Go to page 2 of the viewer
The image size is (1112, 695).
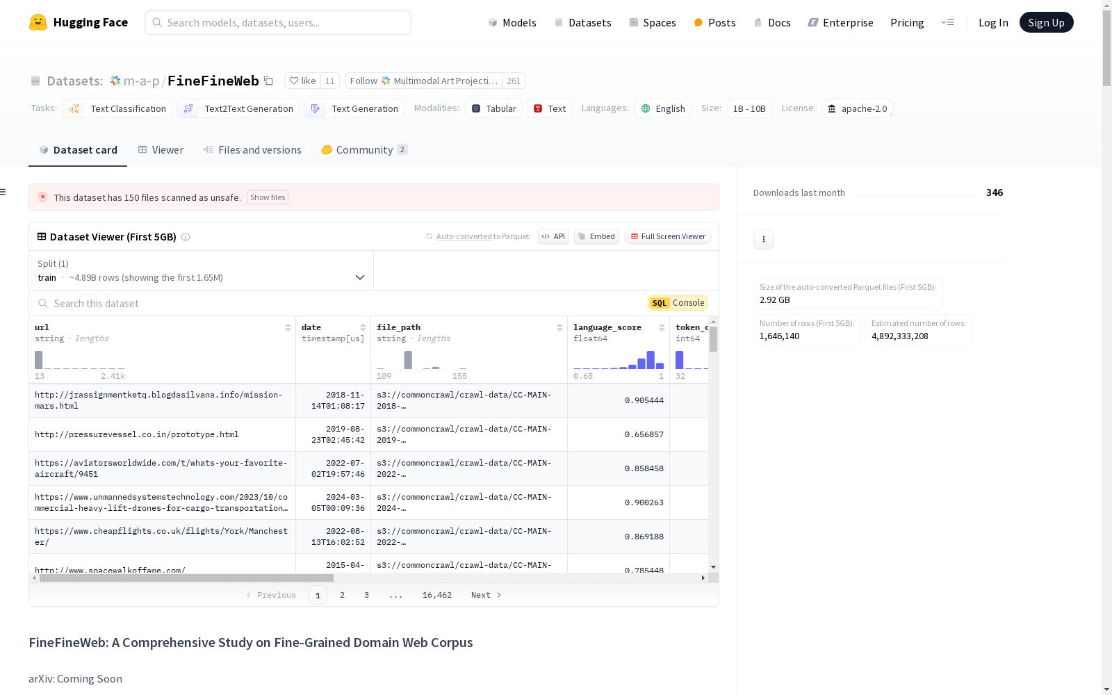point(342,595)
